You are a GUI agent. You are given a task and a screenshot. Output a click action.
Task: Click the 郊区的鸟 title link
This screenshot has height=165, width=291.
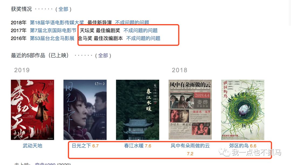tap(239, 146)
